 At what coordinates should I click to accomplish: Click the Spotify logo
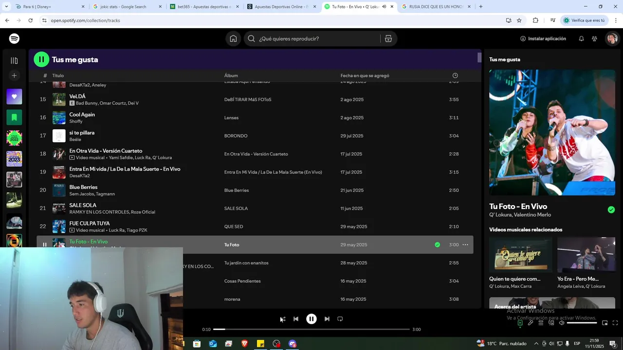click(14, 38)
